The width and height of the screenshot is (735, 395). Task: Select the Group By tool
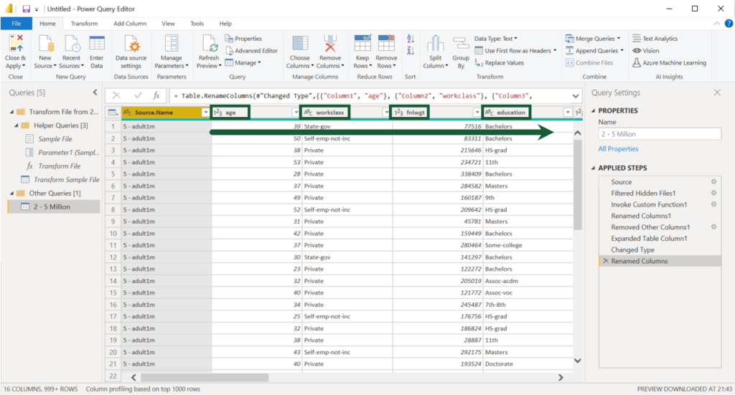point(461,53)
